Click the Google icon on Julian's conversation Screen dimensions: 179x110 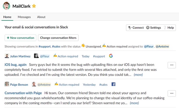(x=111, y=56)
